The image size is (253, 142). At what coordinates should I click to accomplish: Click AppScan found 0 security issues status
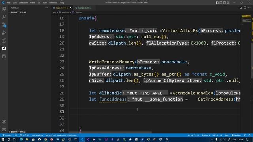[61, 135]
